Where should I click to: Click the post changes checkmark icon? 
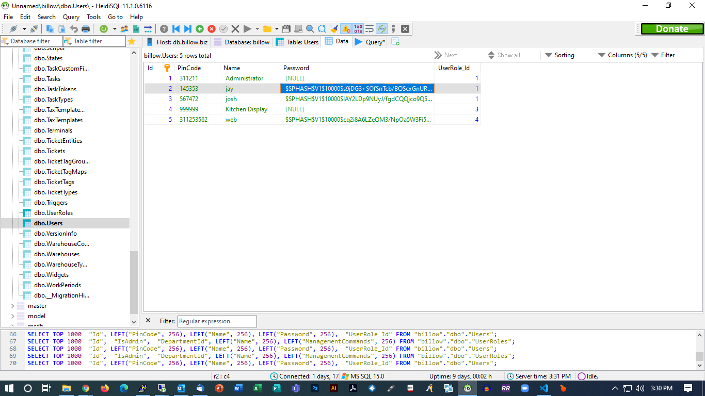[223, 29]
